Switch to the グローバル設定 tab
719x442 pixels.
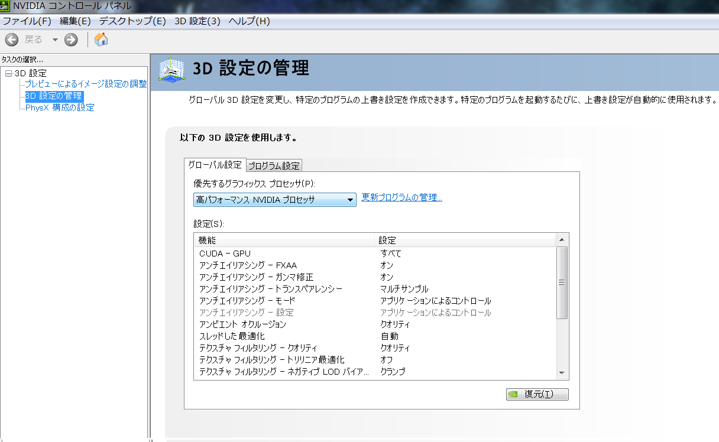[x=215, y=165]
